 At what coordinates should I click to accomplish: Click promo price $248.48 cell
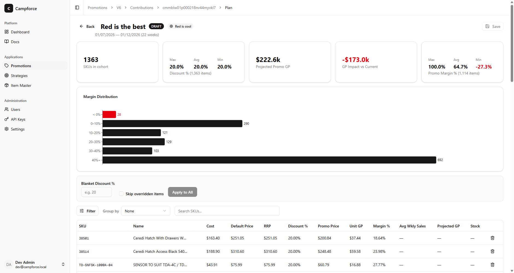pos(324,251)
